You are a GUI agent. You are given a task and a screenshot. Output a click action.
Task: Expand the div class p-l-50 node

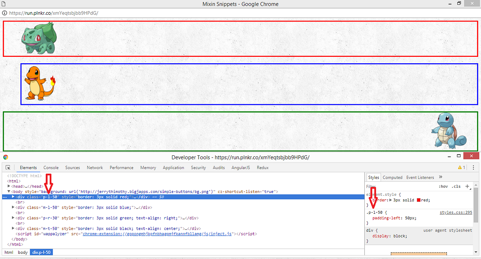coord(13,197)
